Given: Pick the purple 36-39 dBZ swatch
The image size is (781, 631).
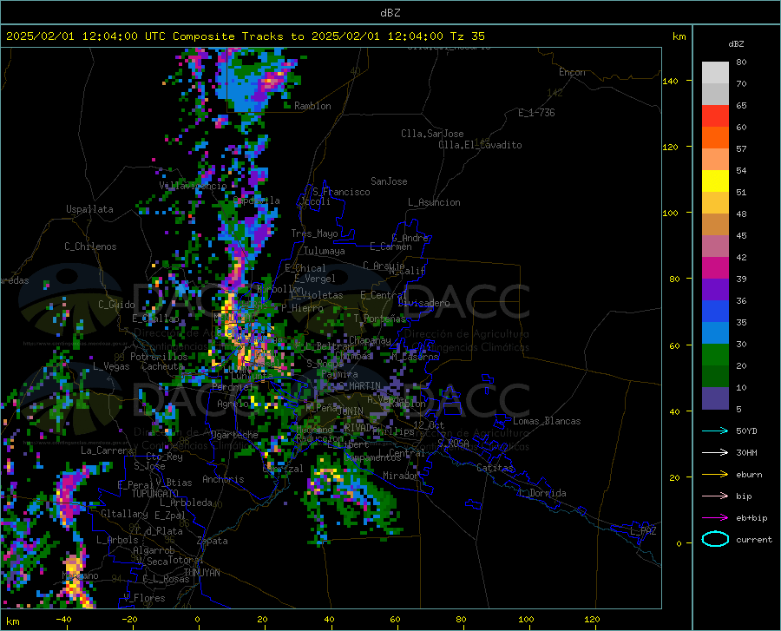Looking at the screenshot, I should (x=715, y=290).
